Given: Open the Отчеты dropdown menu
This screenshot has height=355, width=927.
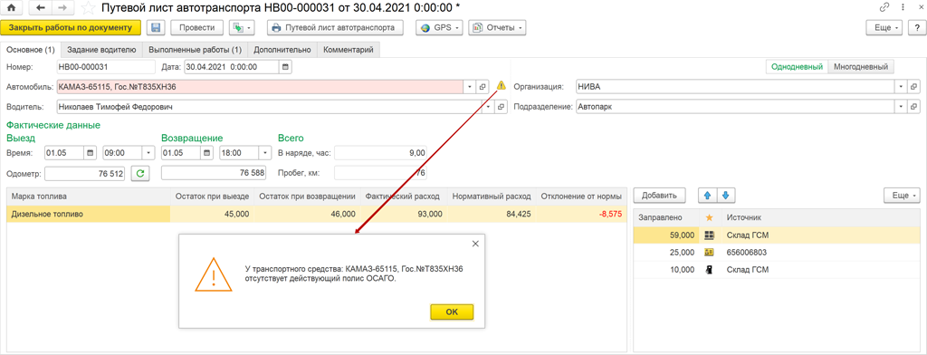Looking at the screenshot, I should 497,28.
